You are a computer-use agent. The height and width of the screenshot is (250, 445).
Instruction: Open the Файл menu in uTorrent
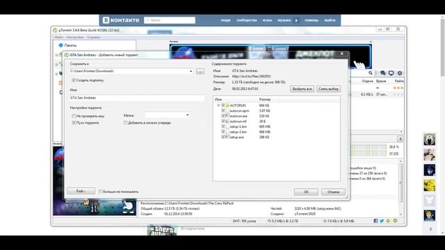pos(58,37)
